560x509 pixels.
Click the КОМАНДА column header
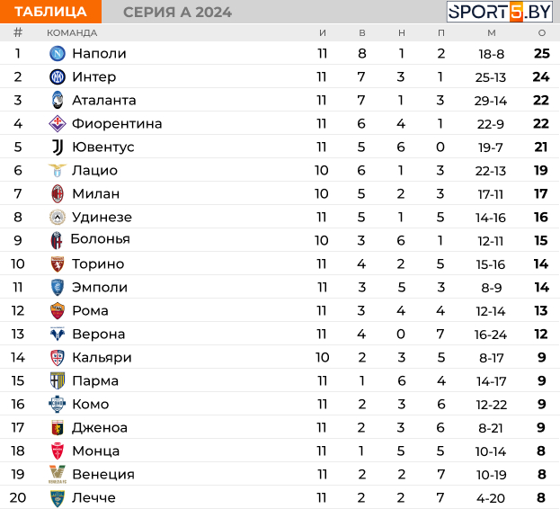(x=72, y=33)
